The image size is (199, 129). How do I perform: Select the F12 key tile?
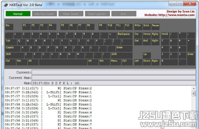pyautogui.click(x=129, y=27)
